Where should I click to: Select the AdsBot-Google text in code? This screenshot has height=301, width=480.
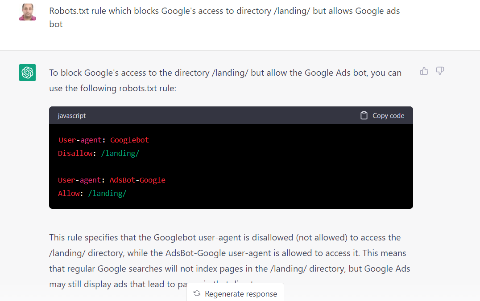click(x=137, y=179)
